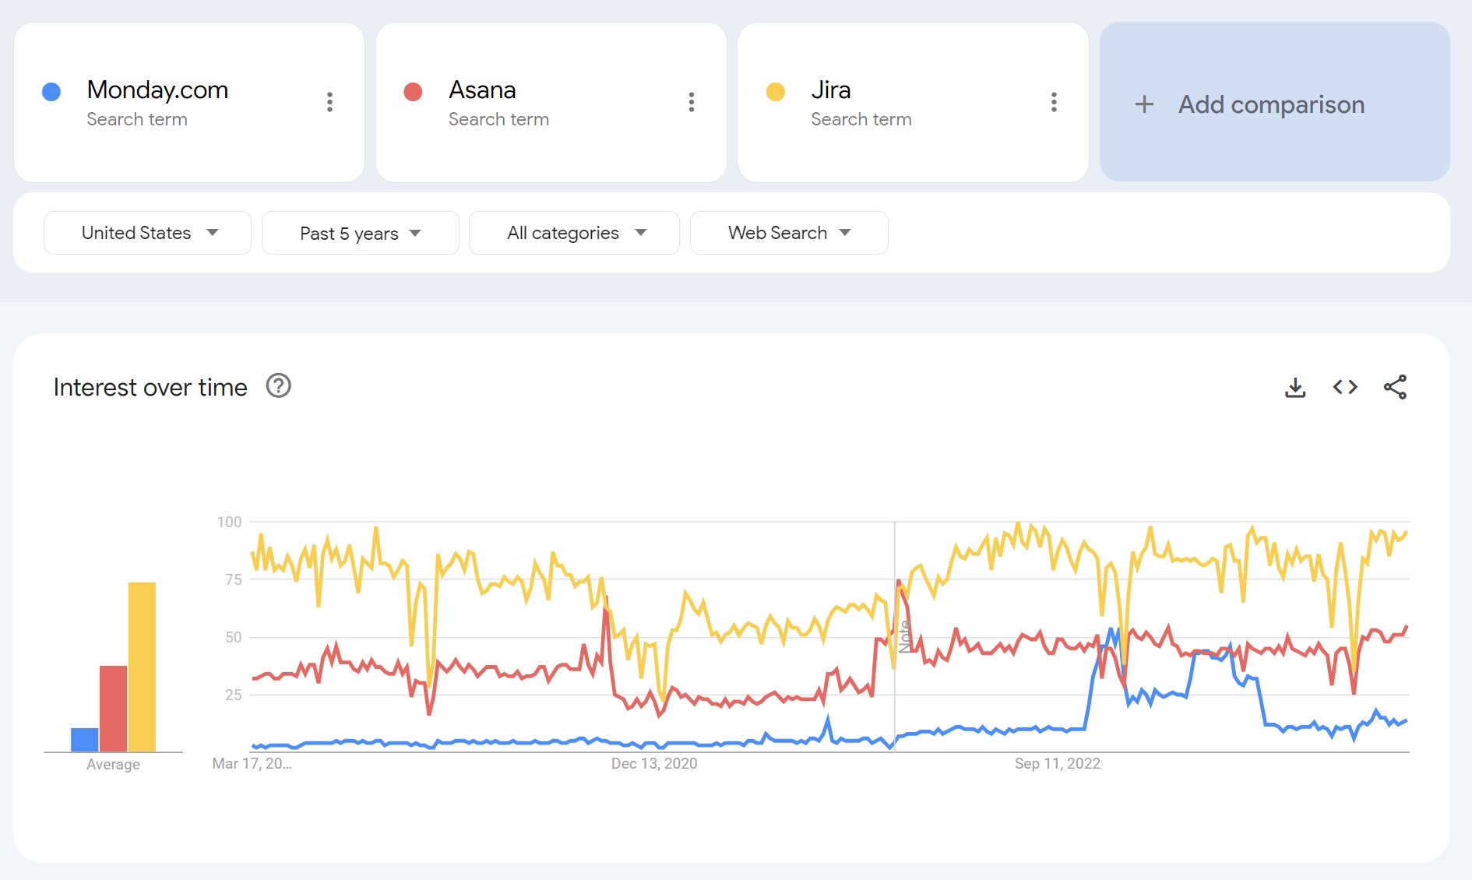Viewport: 1472px width, 880px height.
Task: Click the Note marker on the chart
Action: (x=904, y=636)
